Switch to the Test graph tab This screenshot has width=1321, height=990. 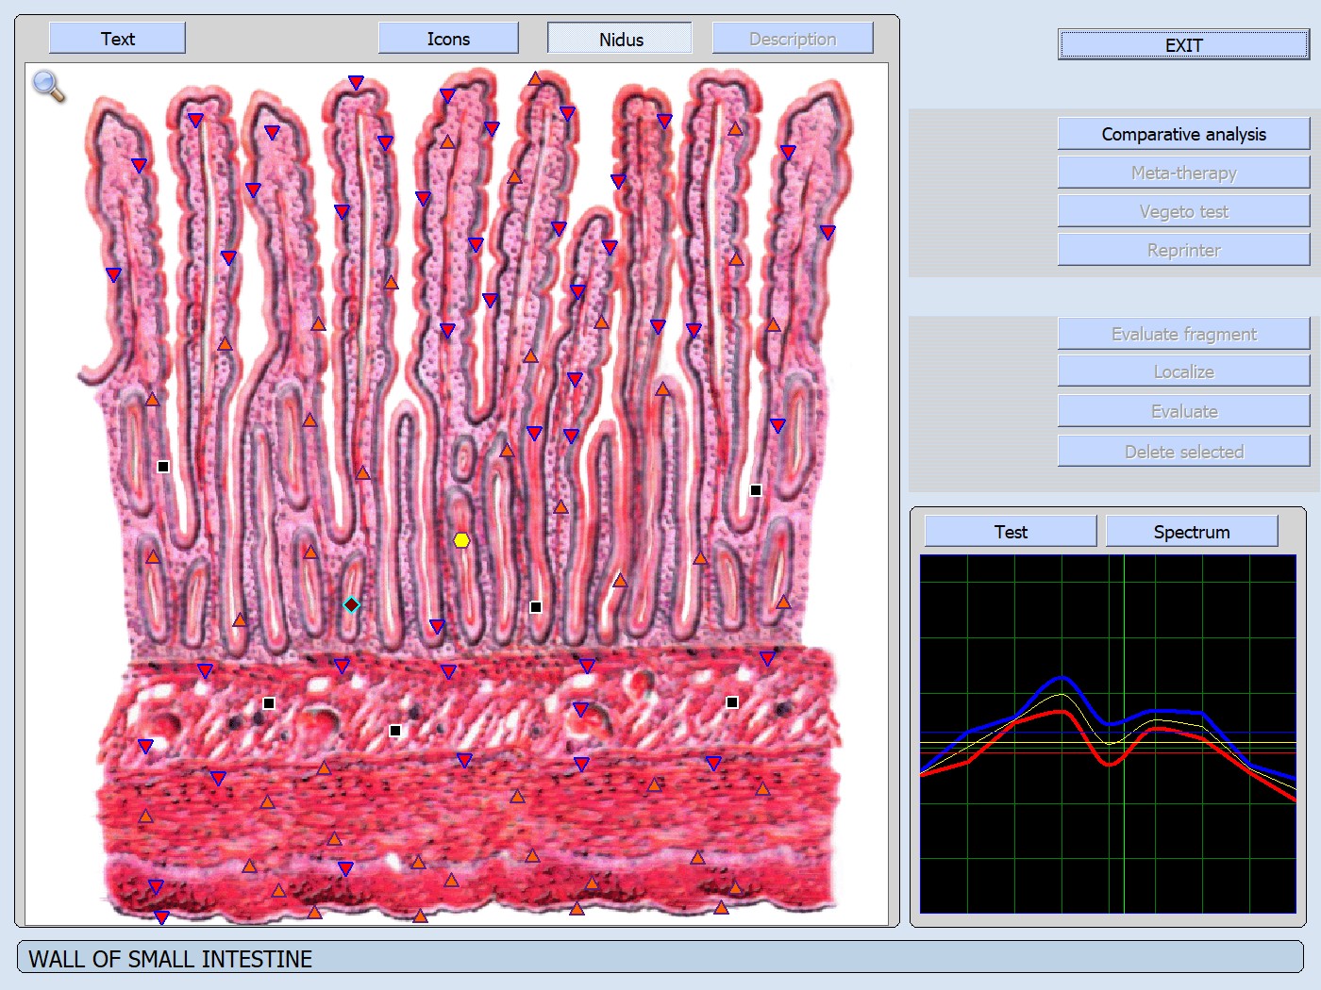(1011, 532)
